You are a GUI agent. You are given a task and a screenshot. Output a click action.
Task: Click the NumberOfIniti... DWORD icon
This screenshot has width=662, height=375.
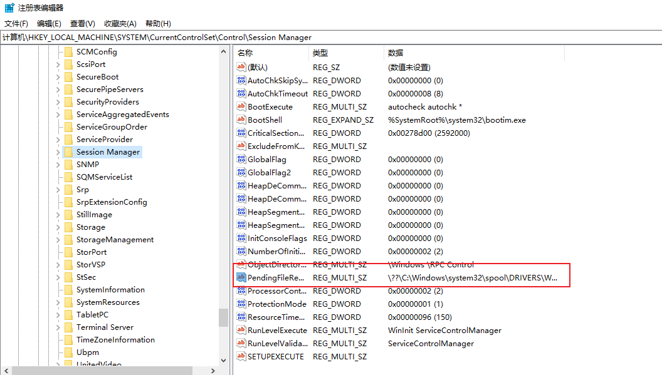tap(241, 251)
